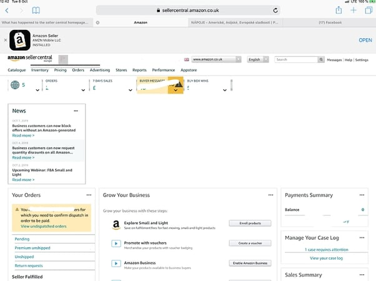Open View undispatched orders link
The width and height of the screenshot is (376, 281).
[x=43, y=226]
